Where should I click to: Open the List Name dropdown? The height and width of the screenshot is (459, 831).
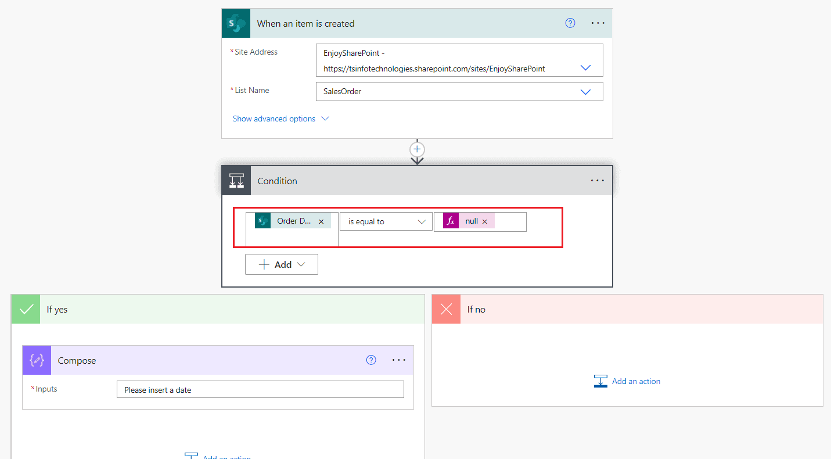(x=585, y=91)
